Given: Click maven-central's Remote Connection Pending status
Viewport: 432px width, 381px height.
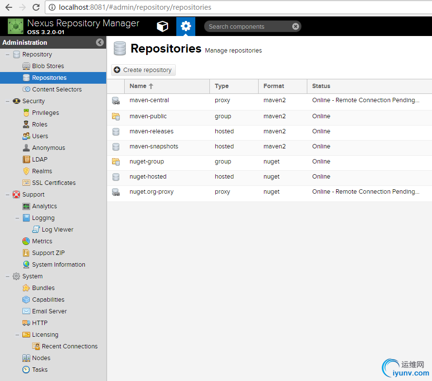Looking at the screenshot, I should 366,100.
